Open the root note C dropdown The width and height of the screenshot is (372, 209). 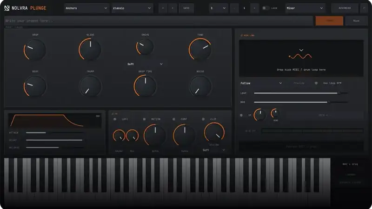pos(218,8)
